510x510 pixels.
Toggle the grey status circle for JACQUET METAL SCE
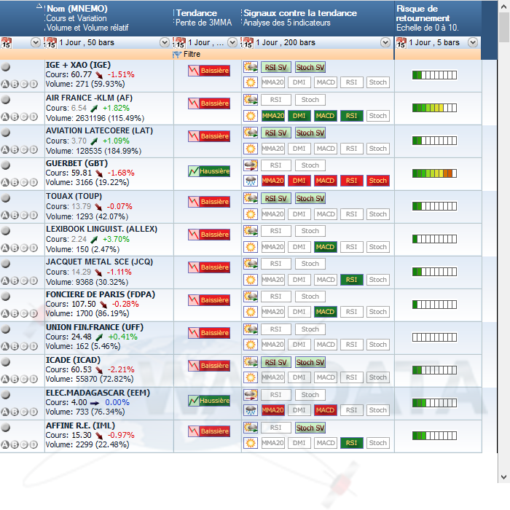point(6,263)
